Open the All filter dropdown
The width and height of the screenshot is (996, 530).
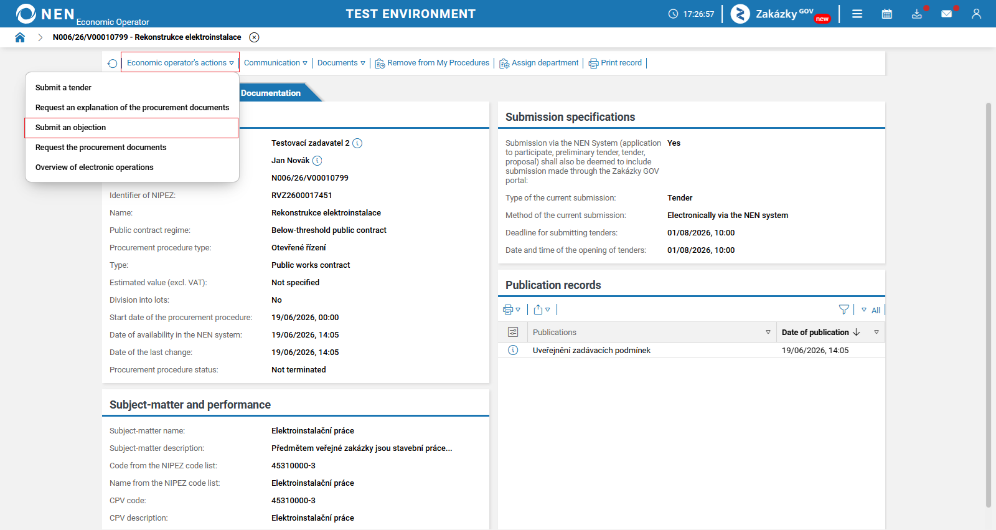point(871,310)
